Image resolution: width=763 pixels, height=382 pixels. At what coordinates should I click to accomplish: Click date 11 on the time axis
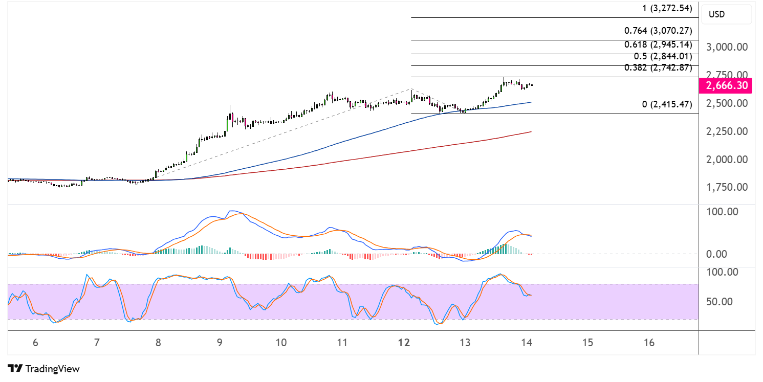click(x=342, y=343)
